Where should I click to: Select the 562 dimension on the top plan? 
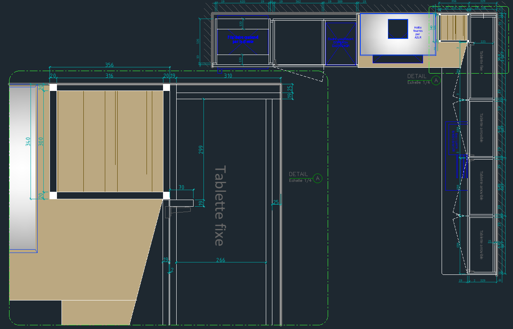[x=298, y=2]
